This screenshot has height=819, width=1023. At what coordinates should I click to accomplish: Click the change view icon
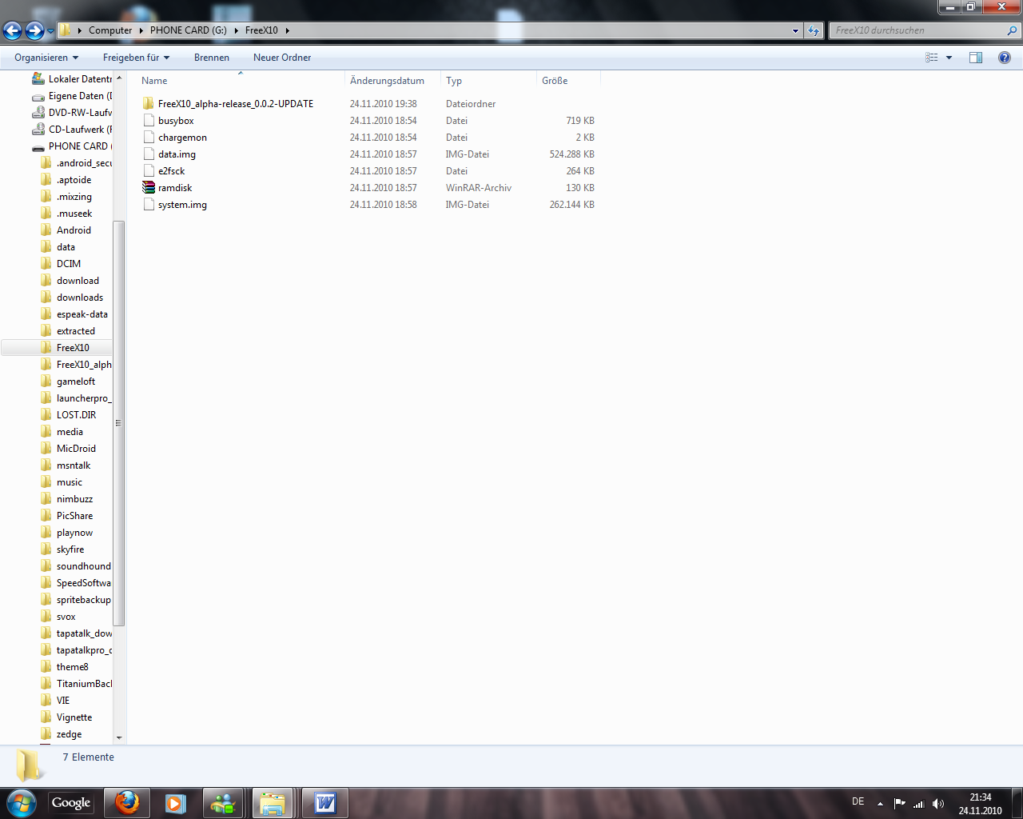(932, 58)
